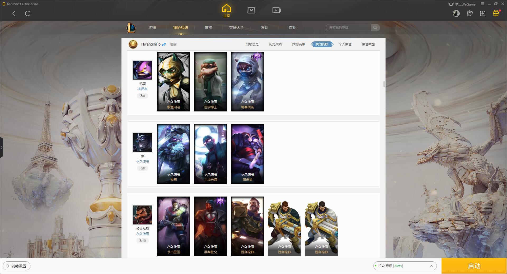Click the magnifier search button
The height and width of the screenshot is (274, 507).
click(375, 28)
